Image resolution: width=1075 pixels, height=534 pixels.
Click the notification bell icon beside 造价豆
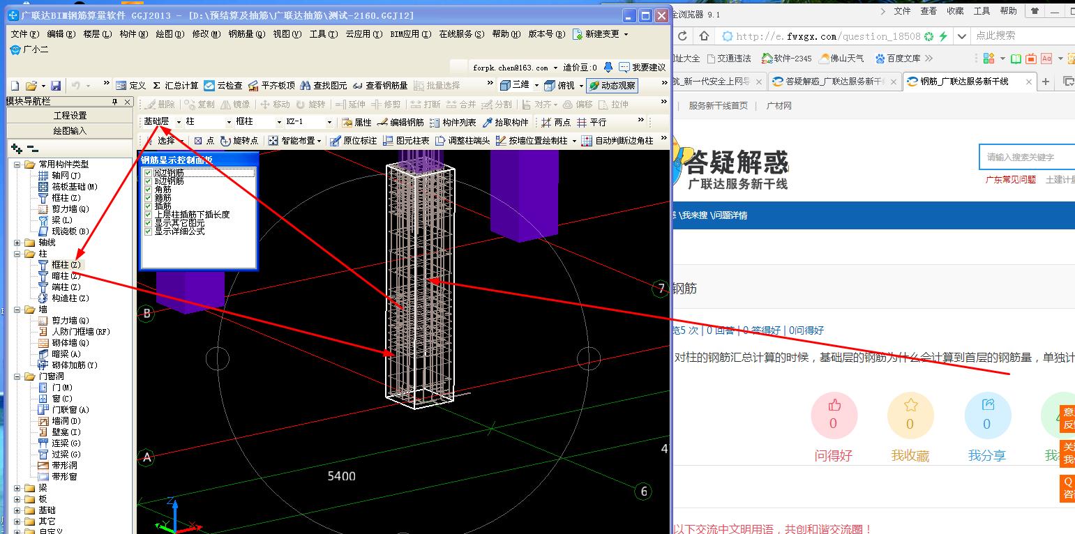[608, 67]
